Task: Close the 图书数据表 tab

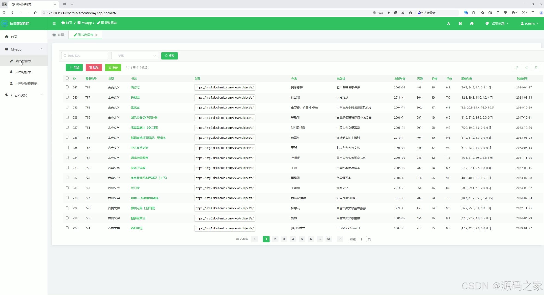Action: click(96, 35)
